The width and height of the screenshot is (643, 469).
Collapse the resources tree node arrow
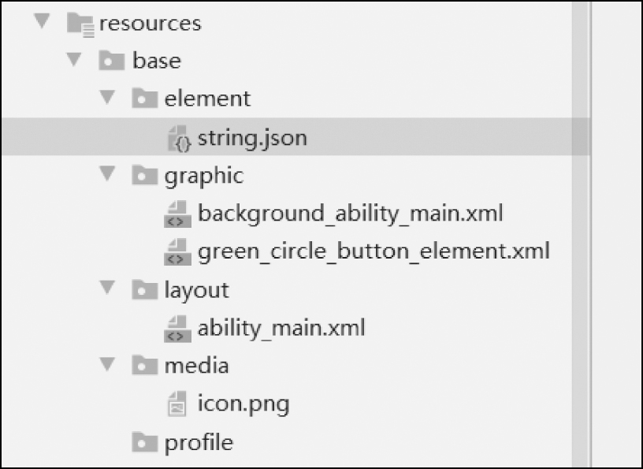pos(42,21)
